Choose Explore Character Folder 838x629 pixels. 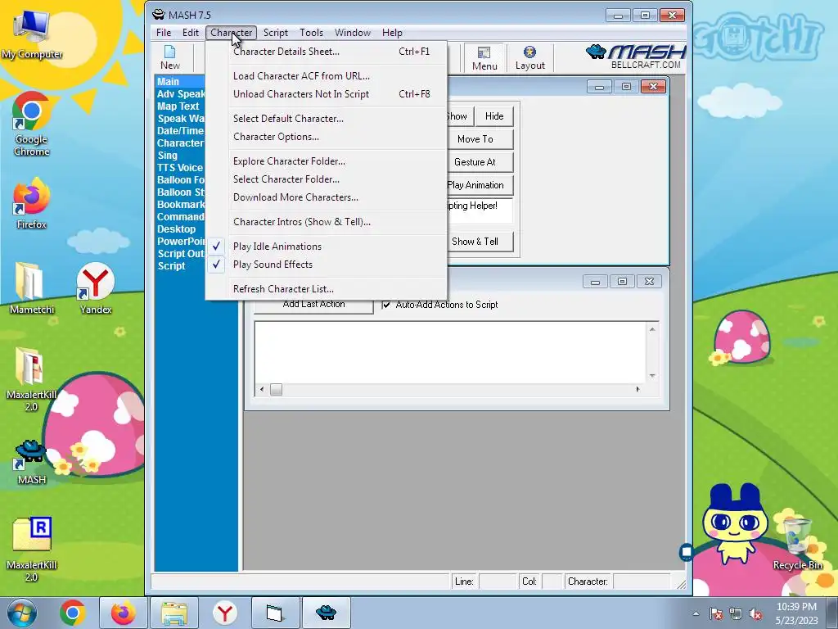click(x=326, y=161)
